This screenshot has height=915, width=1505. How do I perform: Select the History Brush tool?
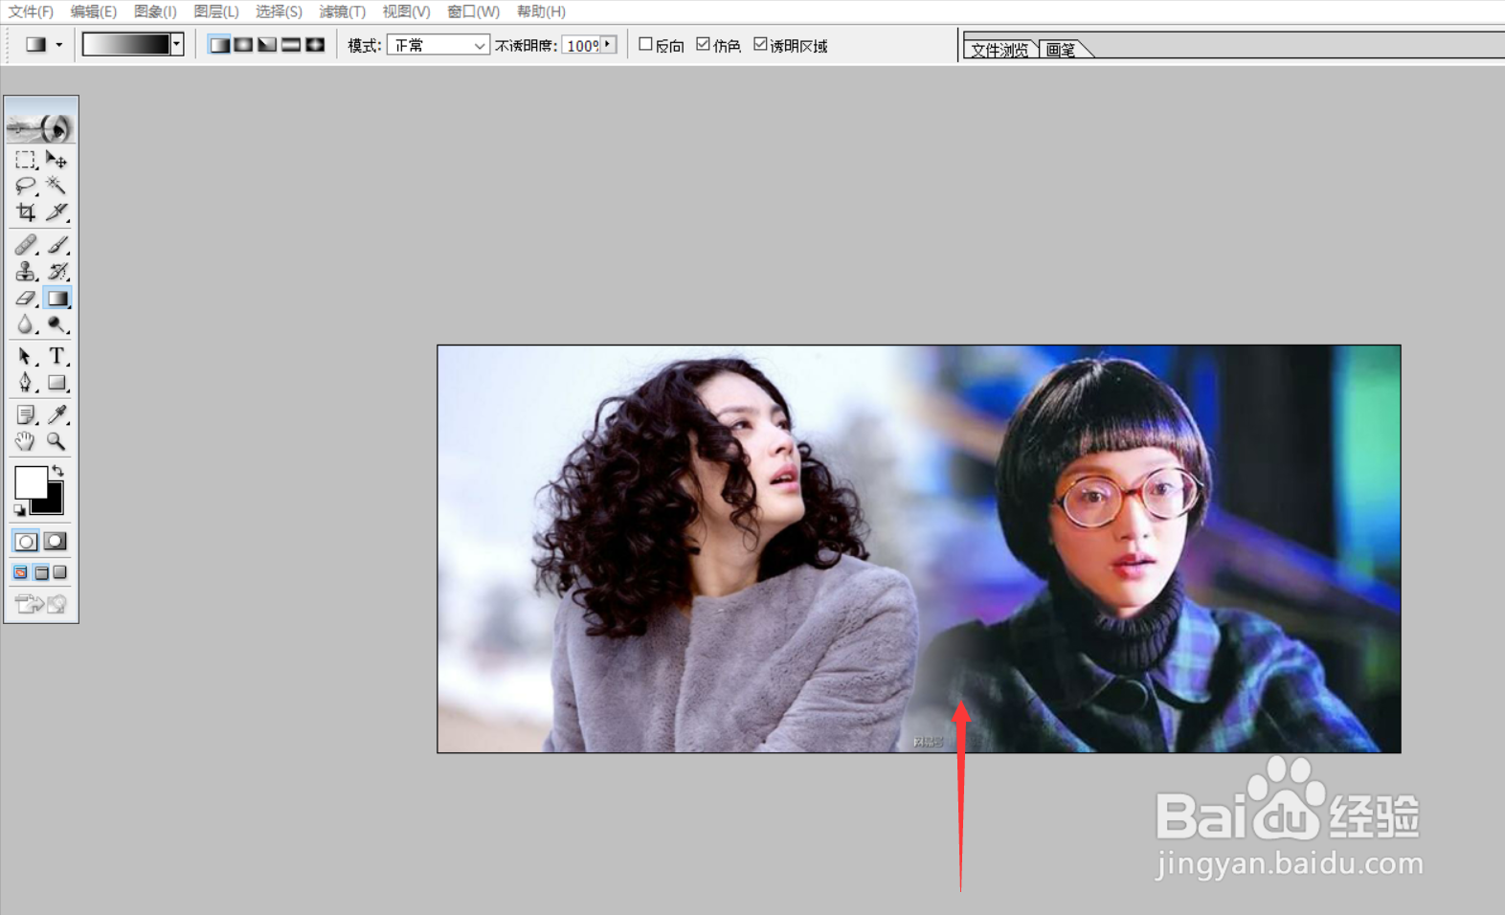point(56,272)
